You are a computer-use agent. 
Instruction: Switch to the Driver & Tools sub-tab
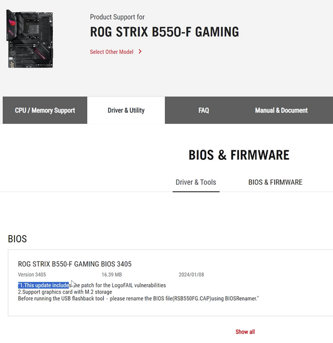pyautogui.click(x=196, y=182)
